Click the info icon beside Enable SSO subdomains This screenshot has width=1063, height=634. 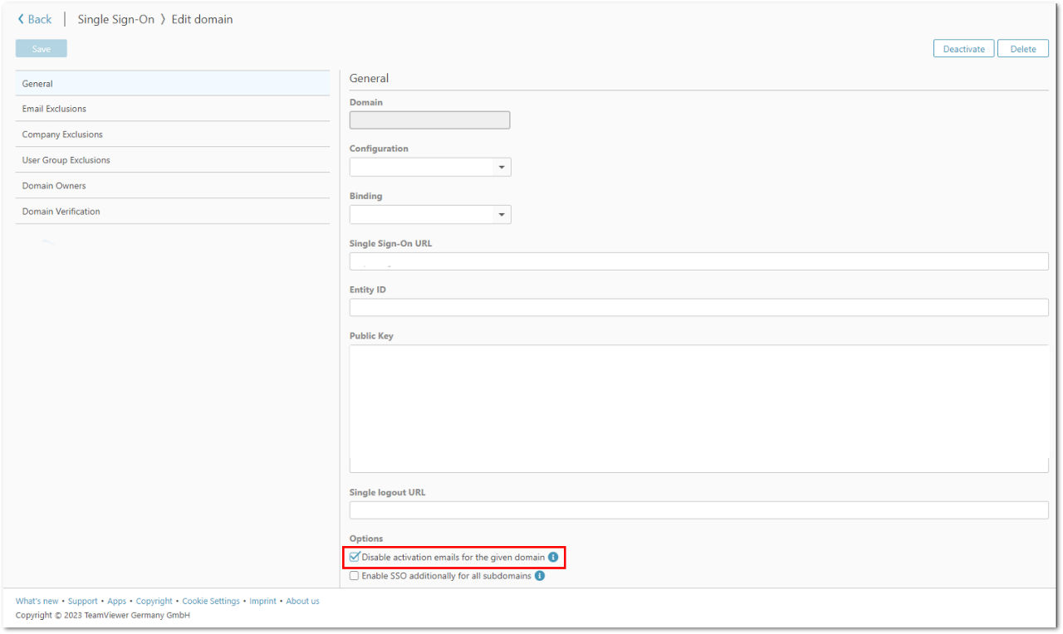click(540, 576)
